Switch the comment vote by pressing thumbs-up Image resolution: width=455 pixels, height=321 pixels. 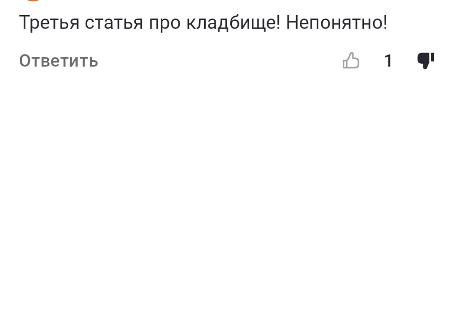coord(351,61)
